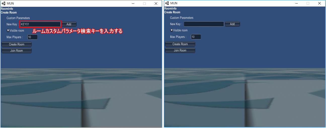This screenshot has height=128, width=326.
Task: Click the bold Create Room heading in the right window
Action: coord(172,12)
